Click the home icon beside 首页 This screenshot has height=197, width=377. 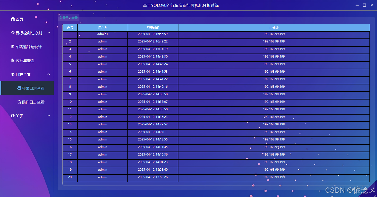click(x=13, y=19)
